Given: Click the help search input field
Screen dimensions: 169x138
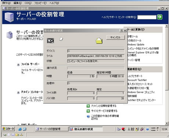Looking at the screenshot, I should click(x=147, y=17).
